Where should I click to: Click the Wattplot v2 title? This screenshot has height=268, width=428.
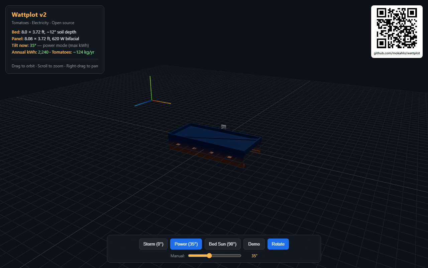(29, 15)
